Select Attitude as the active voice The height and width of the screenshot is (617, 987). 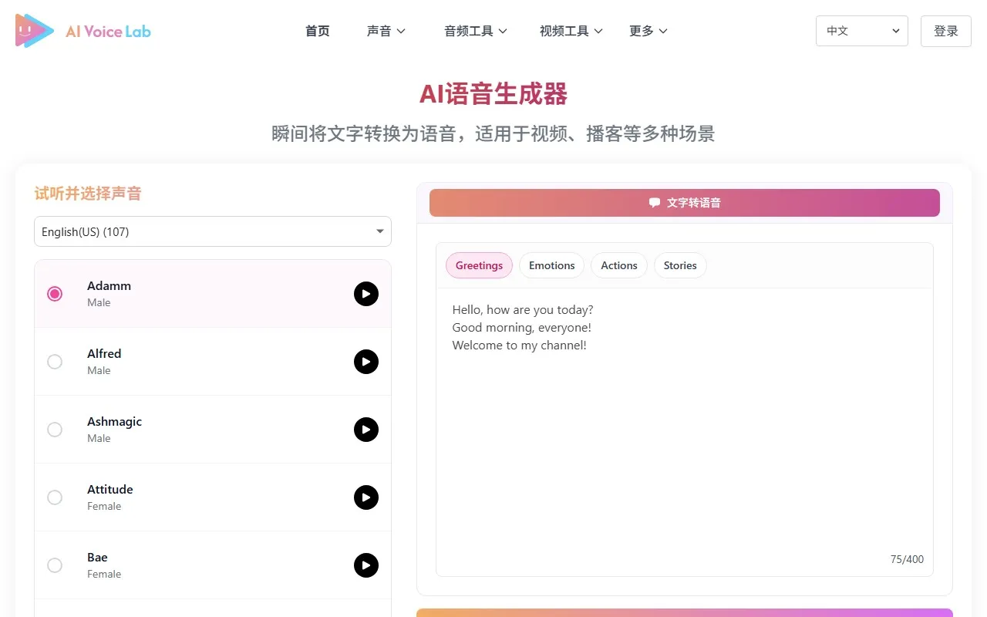pos(55,497)
